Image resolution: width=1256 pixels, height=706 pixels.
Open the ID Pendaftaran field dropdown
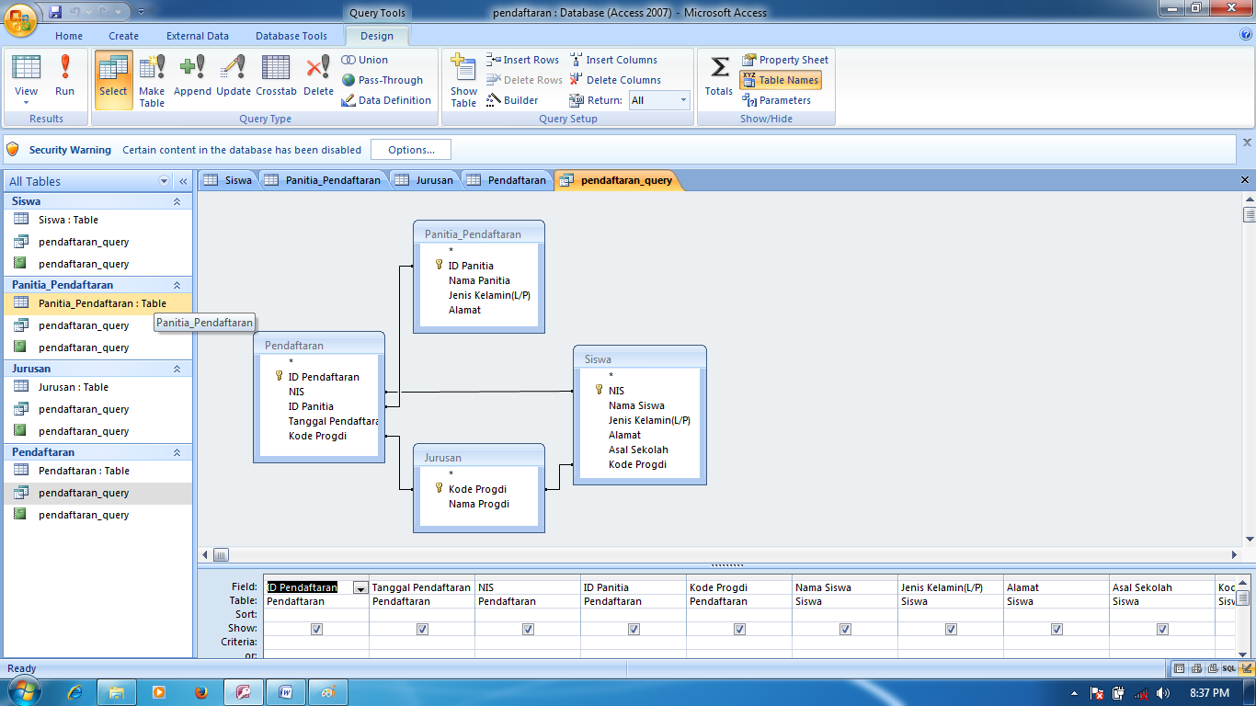coord(360,587)
